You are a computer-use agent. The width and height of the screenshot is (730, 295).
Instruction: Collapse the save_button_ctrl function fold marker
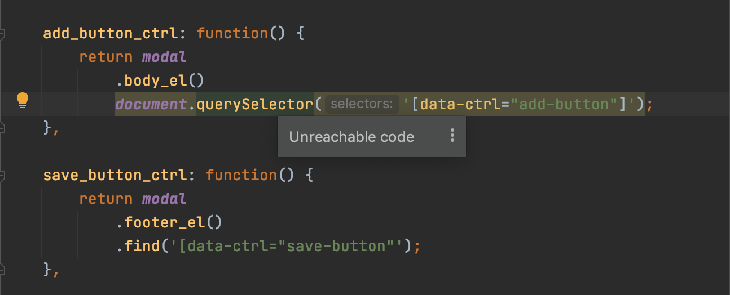click(x=2, y=176)
